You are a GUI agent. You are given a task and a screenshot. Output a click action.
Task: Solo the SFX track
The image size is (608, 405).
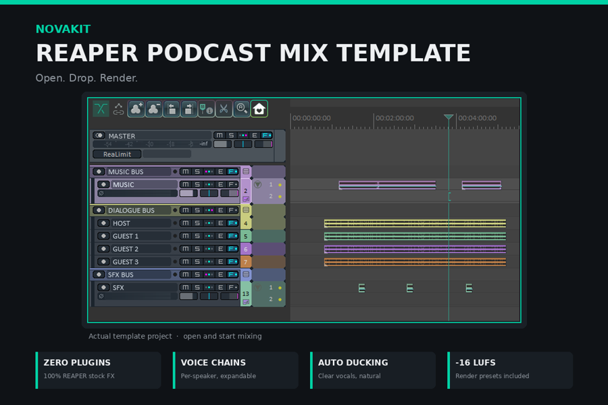[197, 287]
